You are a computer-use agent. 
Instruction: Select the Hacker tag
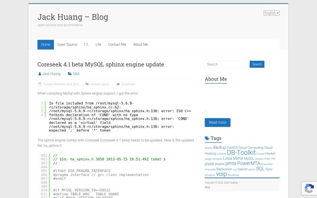coord(270,154)
